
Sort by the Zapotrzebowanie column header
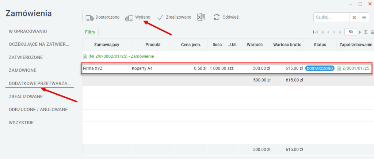(x=355, y=45)
